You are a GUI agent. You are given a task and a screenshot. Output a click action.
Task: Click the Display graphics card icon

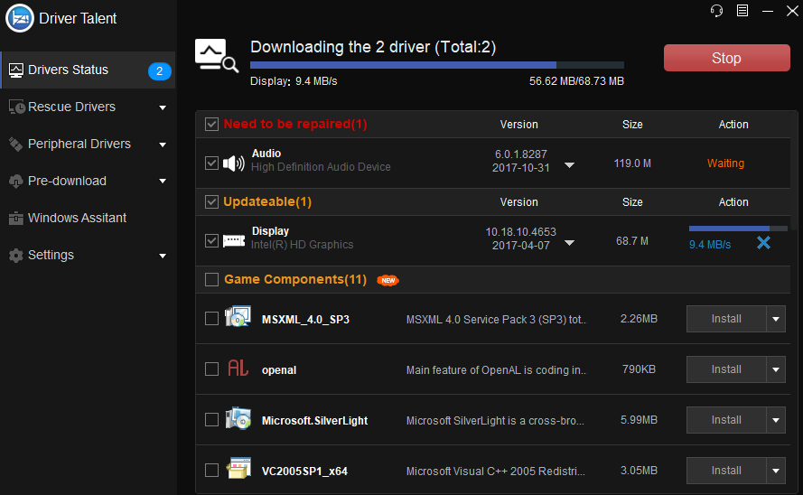click(x=234, y=240)
